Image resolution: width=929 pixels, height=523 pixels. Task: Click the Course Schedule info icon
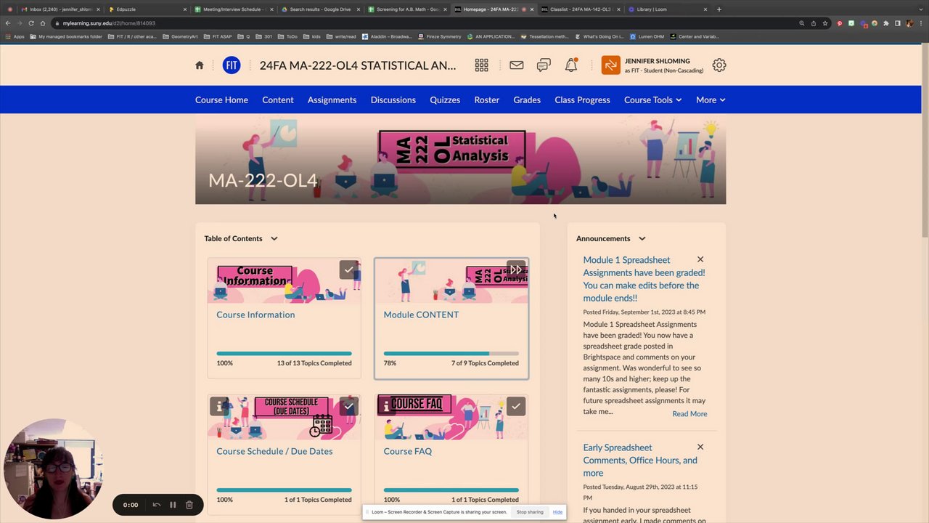click(x=218, y=406)
